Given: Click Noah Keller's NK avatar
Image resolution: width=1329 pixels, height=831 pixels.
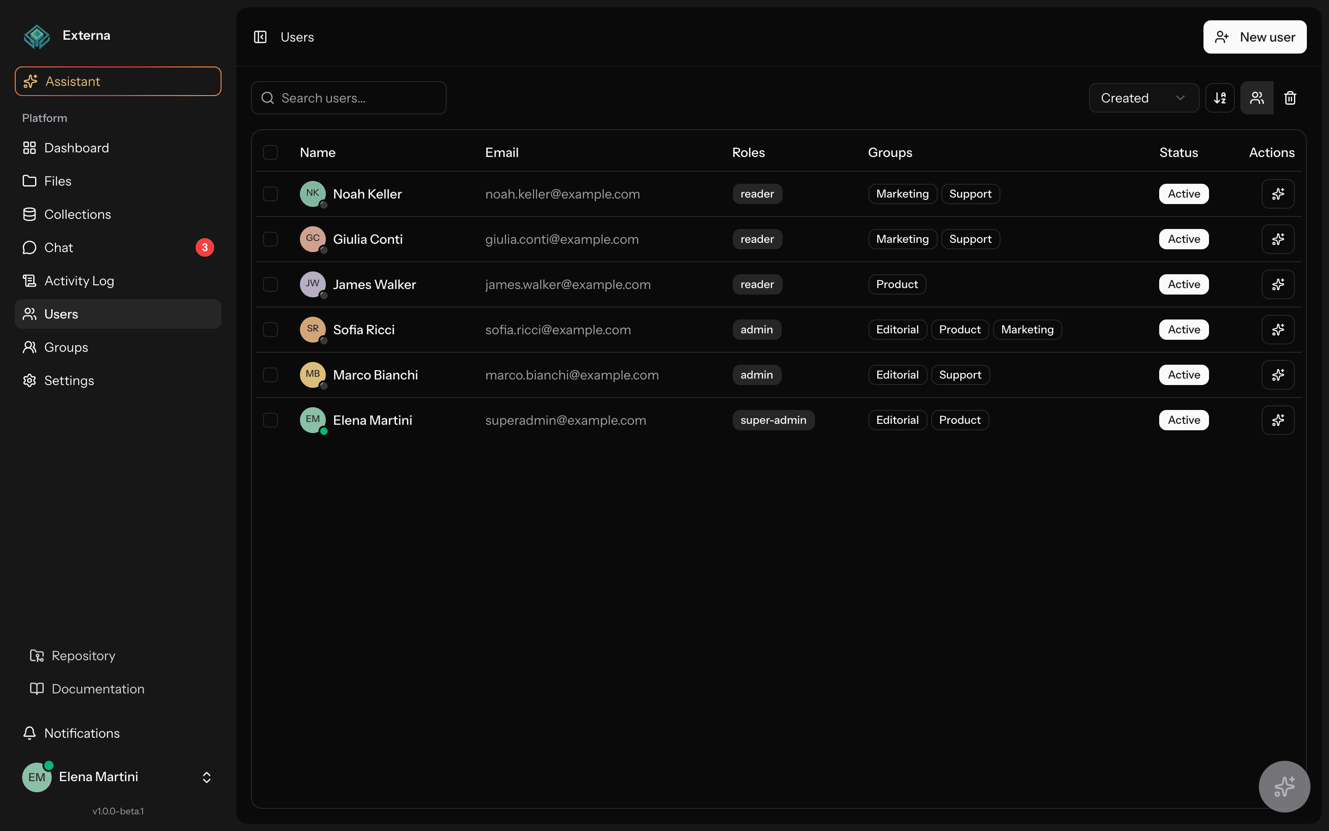Looking at the screenshot, I should (x=313, y=193).
